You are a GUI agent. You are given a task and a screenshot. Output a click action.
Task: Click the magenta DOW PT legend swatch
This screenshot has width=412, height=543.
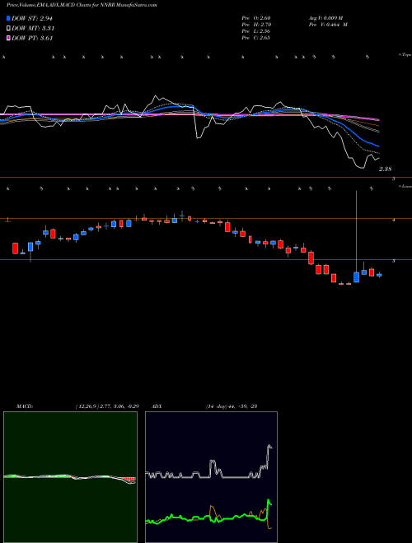8,38
